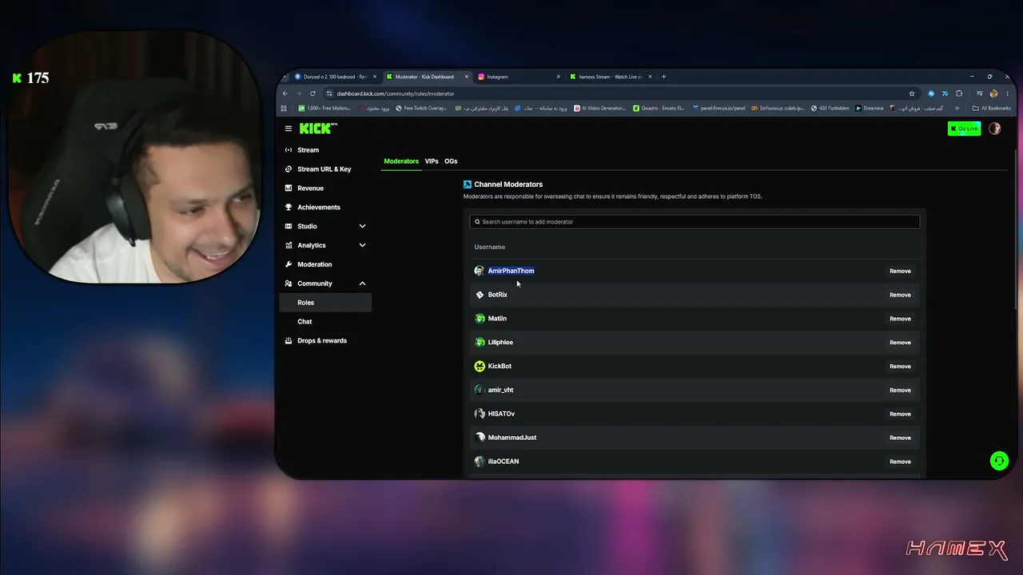Click the green KICK logo
The width and height of the screenshot is (1023, 575).
pyautogui.click(x=318, y=129)
